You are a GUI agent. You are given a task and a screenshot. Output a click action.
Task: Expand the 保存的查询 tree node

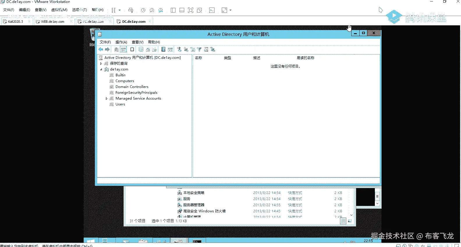(101, 63)
